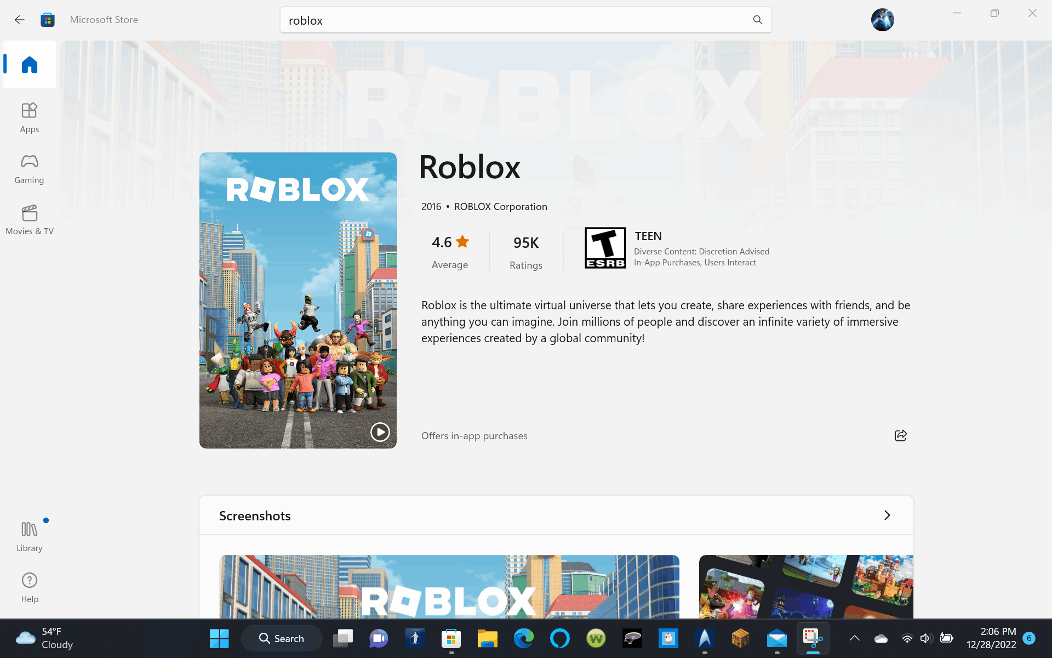Image resolution: width=1052 pixels, height=658 pixels.
Task: Open the Apps section in sidebar
Action: pyautogui.click(x=30, y=116)
